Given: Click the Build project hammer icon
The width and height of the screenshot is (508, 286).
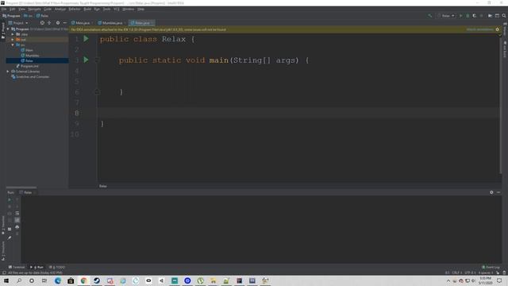Looking at the screenshot, I should (x=430, y=16).
